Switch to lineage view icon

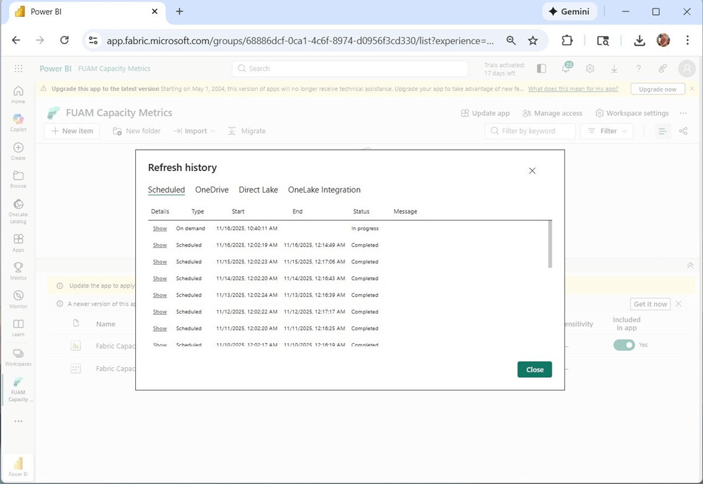[684, 131]
